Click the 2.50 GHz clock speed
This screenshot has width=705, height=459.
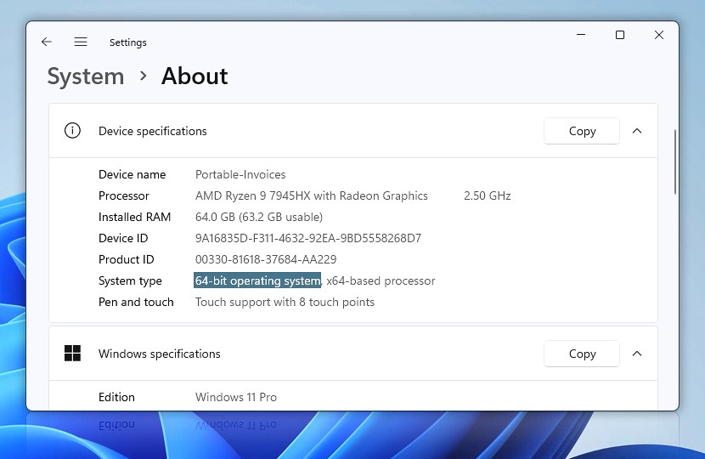(x=488, y=195)
